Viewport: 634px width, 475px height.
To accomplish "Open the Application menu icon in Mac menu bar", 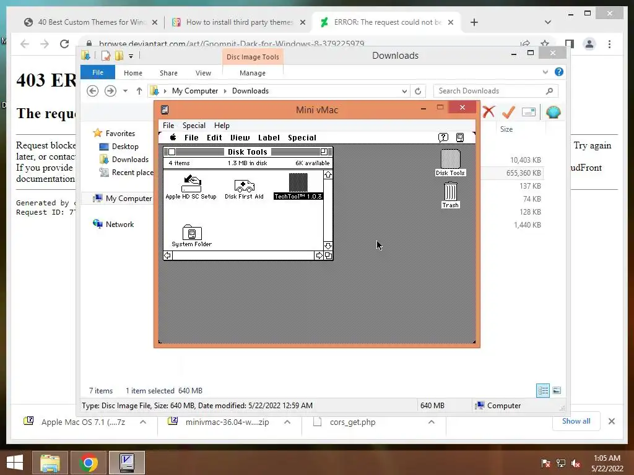I will click(x=460, y=137).
